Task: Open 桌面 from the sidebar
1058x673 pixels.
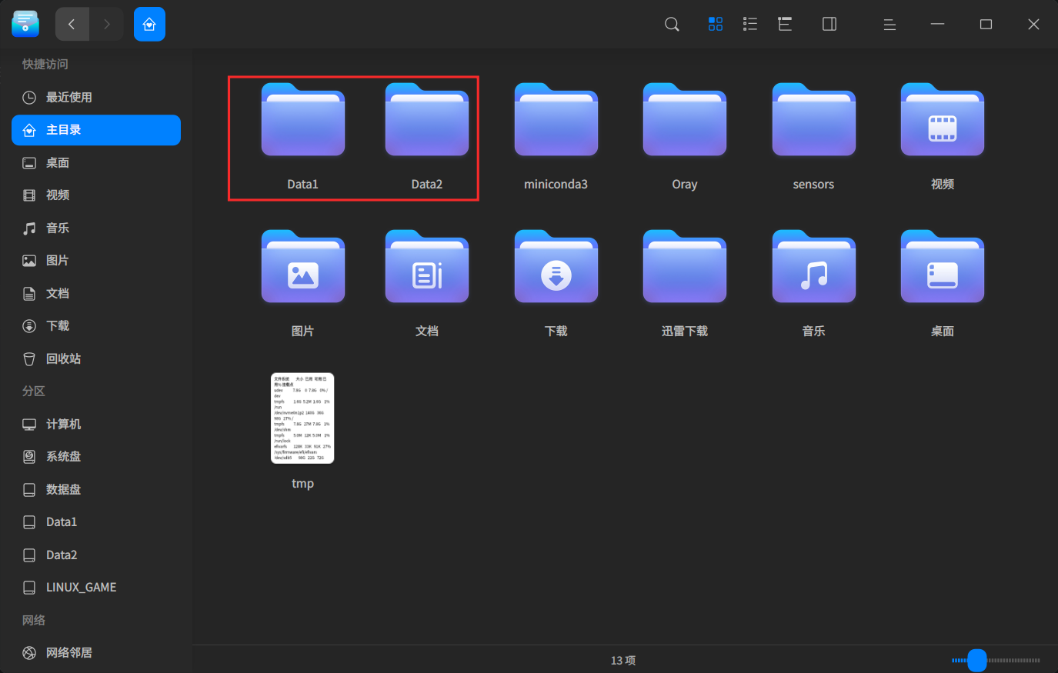Action: [x=96, y=163]
